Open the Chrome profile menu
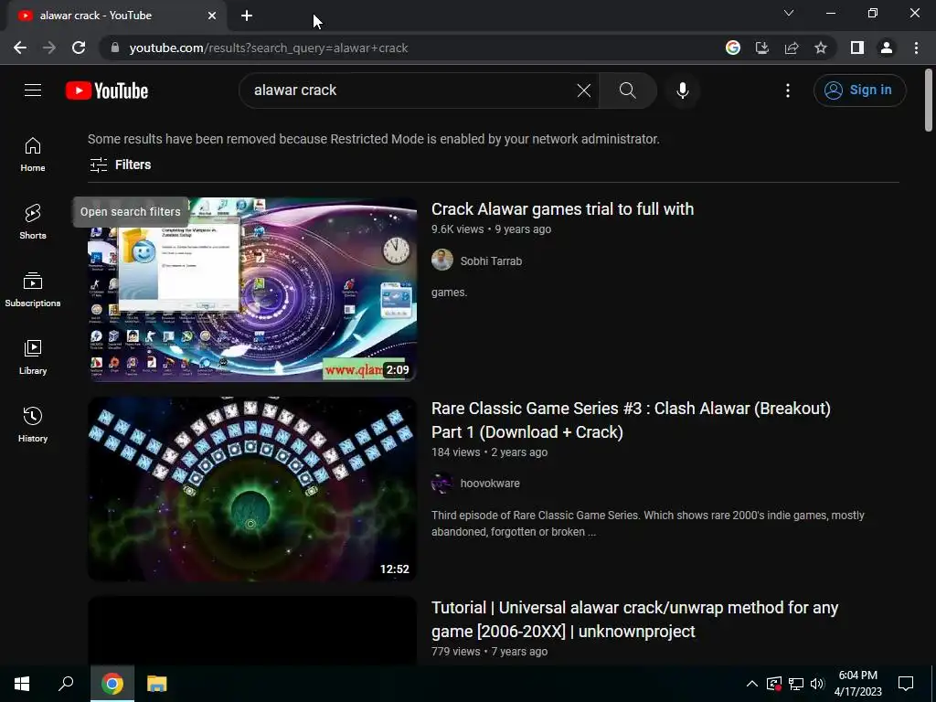This screenshot has height=702, width=936. point(887,48)
